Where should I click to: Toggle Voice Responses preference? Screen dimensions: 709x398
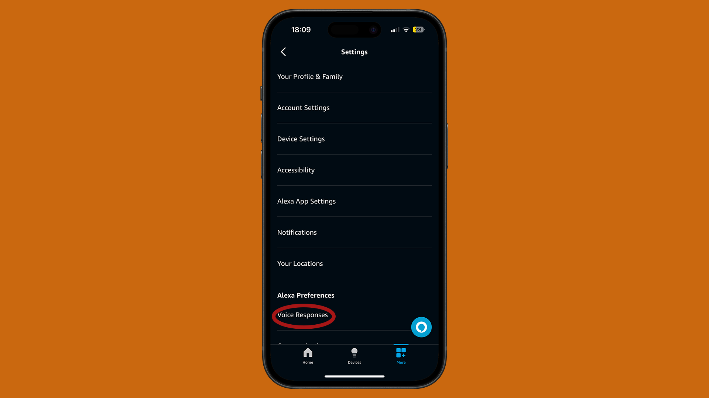(x=302, y=315)
